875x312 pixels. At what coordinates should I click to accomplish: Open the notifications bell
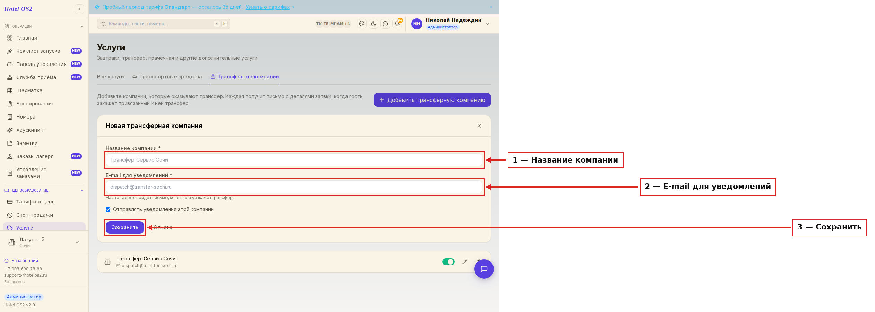[x=397, y=24]
